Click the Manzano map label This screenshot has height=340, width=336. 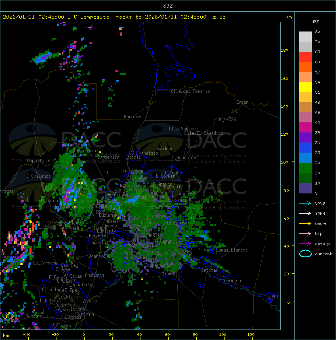(34, 316)
